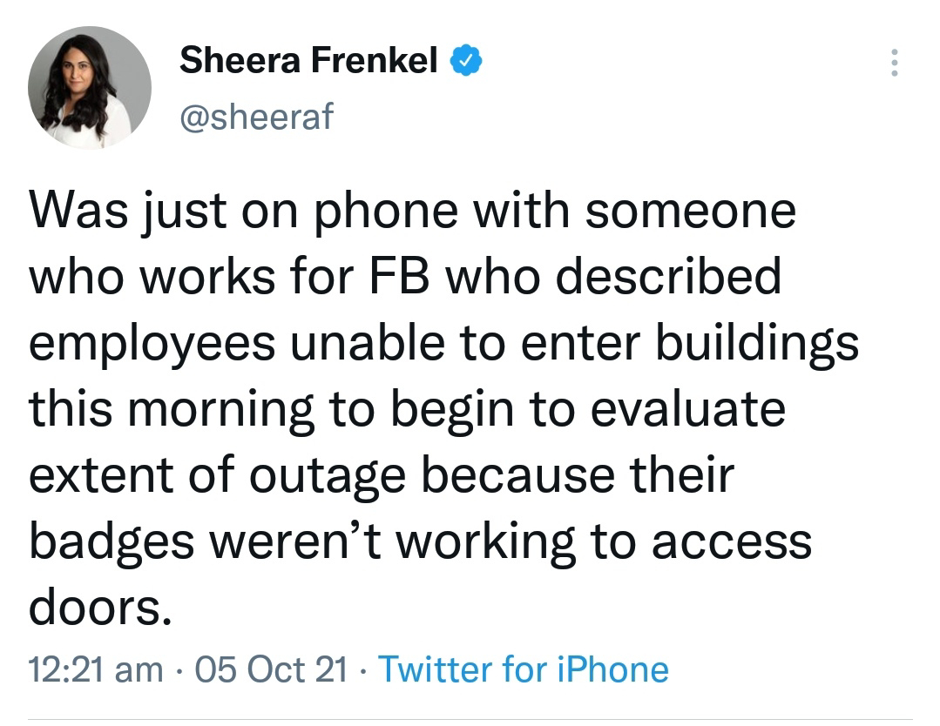
Task: Click the blue verified badge icon
Action: pyautogui.click(x=466, y=61)
